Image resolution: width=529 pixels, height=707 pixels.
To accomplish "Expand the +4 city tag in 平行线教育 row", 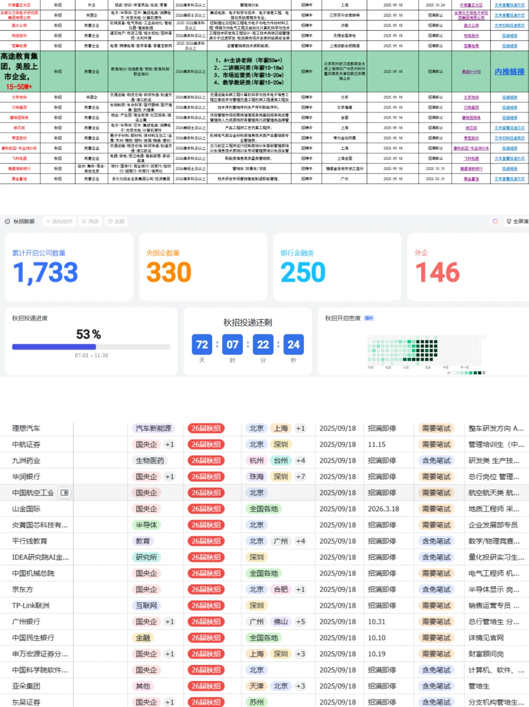I will point(301,541).
